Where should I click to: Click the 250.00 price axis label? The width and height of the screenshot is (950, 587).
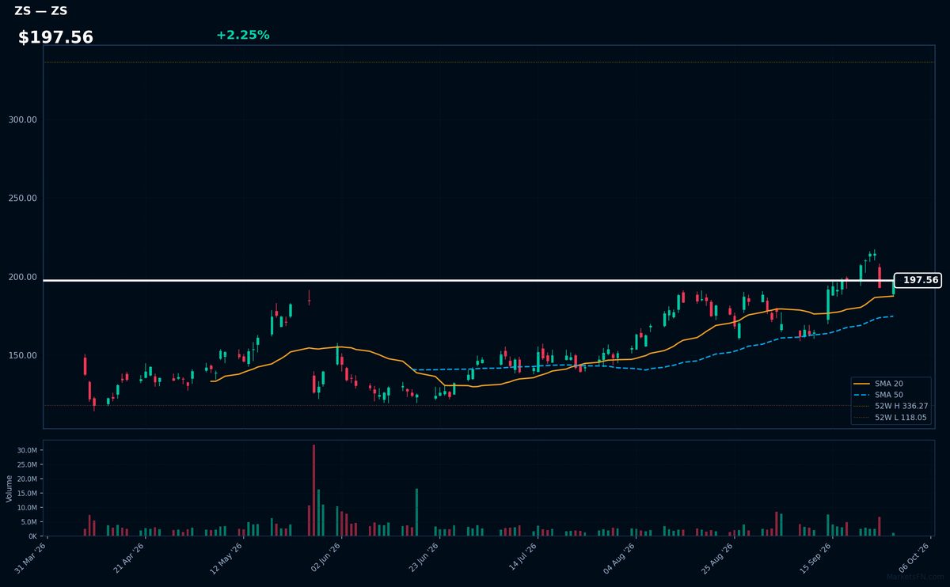[x=22, y=199]
